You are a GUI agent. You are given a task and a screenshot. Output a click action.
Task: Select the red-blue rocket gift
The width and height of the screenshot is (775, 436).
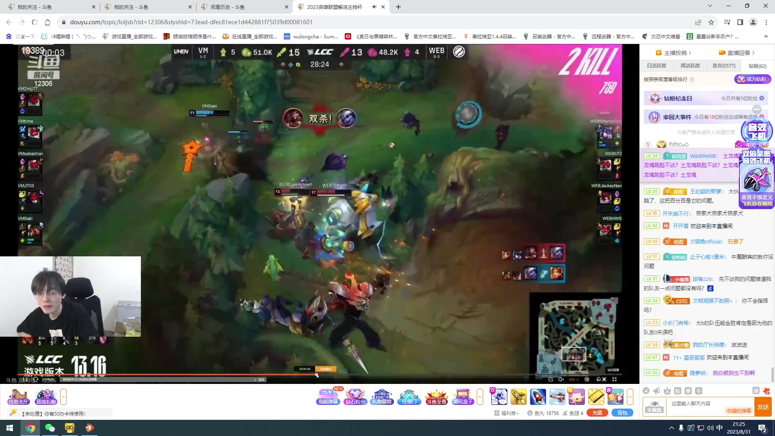point(538,397)
